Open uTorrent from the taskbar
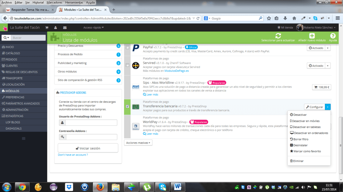 pyautogui.click(x=147, y=187)
